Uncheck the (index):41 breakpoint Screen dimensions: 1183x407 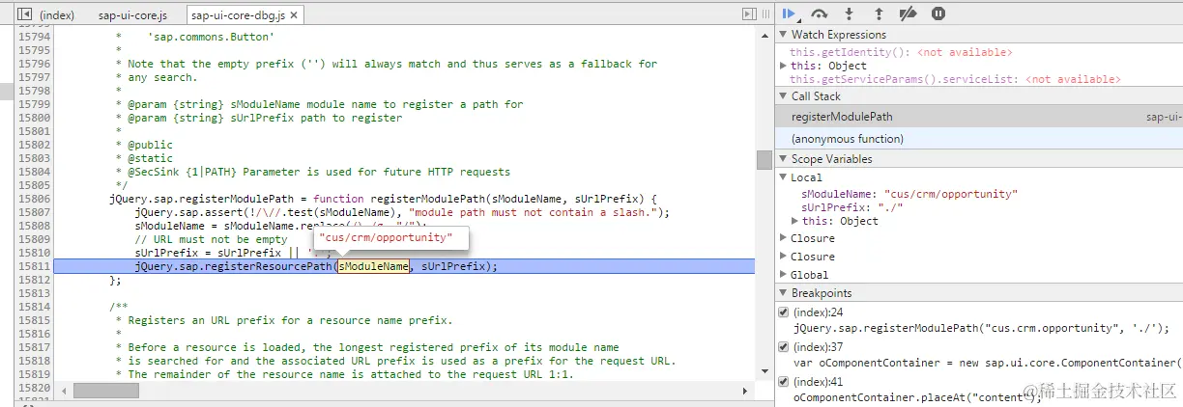784,382
